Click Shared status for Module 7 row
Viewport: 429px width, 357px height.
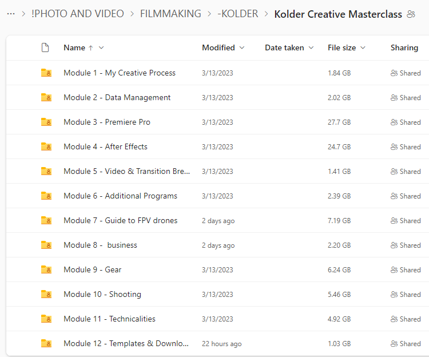[406, 221]
